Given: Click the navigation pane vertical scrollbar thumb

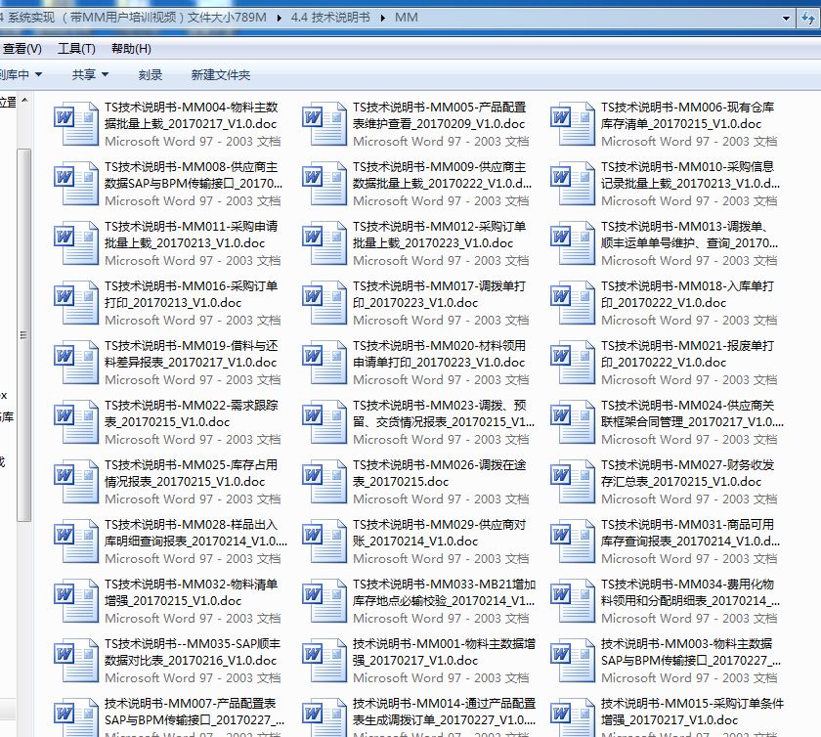Looking at the screenshot, I should pos(23,335).
